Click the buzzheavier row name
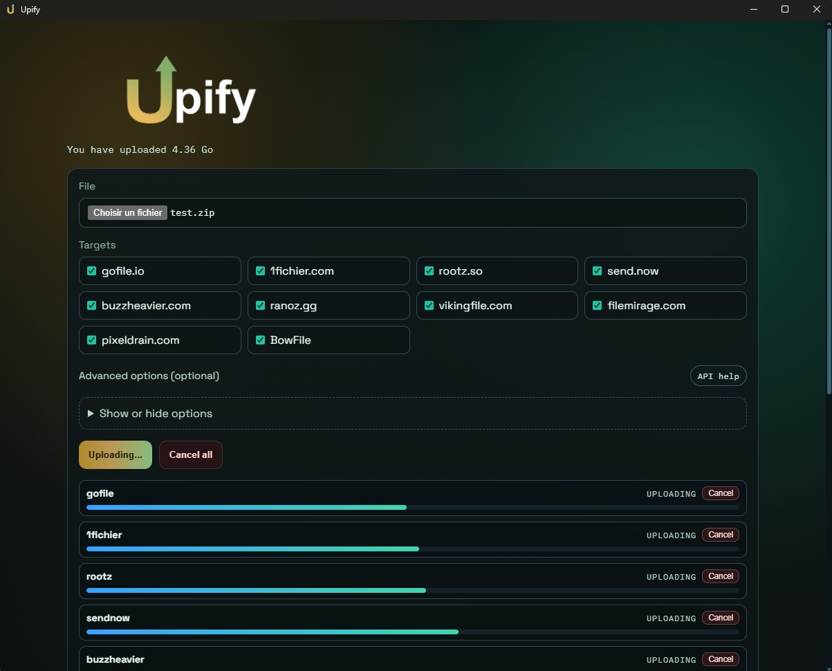832x671 pixels. 115,659
